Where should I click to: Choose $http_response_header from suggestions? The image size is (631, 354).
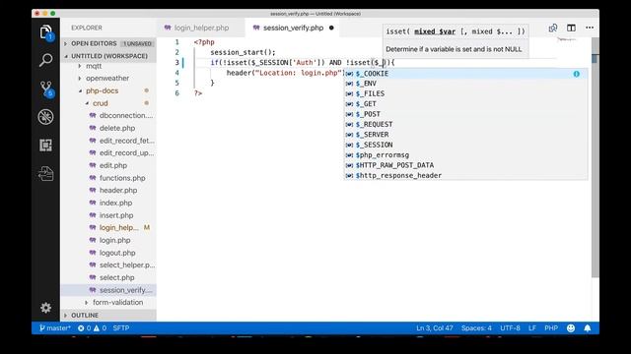coord(466,175)
